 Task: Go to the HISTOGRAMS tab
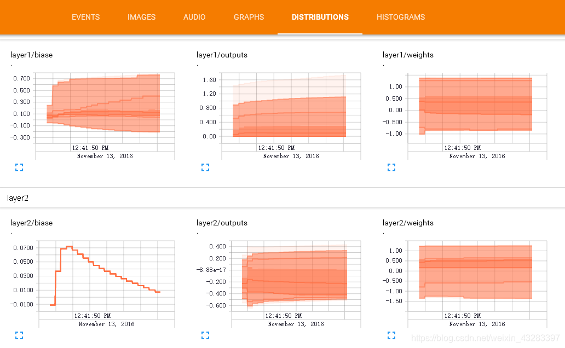[401, 17]
